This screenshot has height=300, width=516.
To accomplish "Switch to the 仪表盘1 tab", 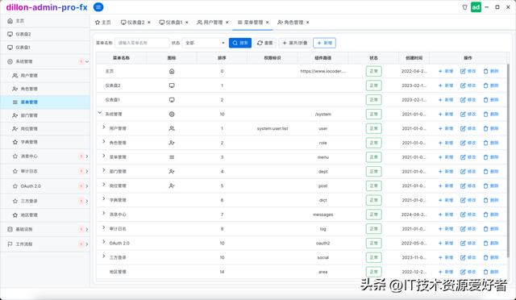I will click(171, 23).
